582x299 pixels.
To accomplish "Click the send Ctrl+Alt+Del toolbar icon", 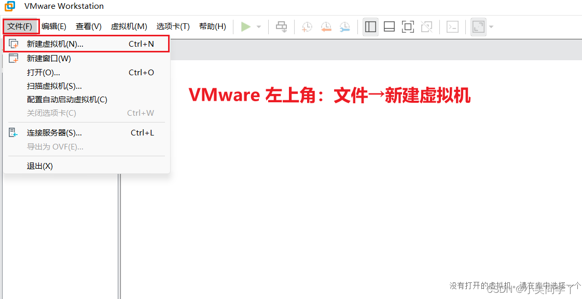I will click(281, 27).
